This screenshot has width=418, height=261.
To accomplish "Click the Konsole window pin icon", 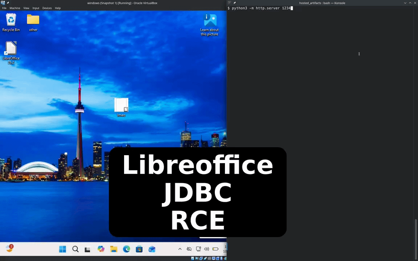I will (x=235, y=3).
